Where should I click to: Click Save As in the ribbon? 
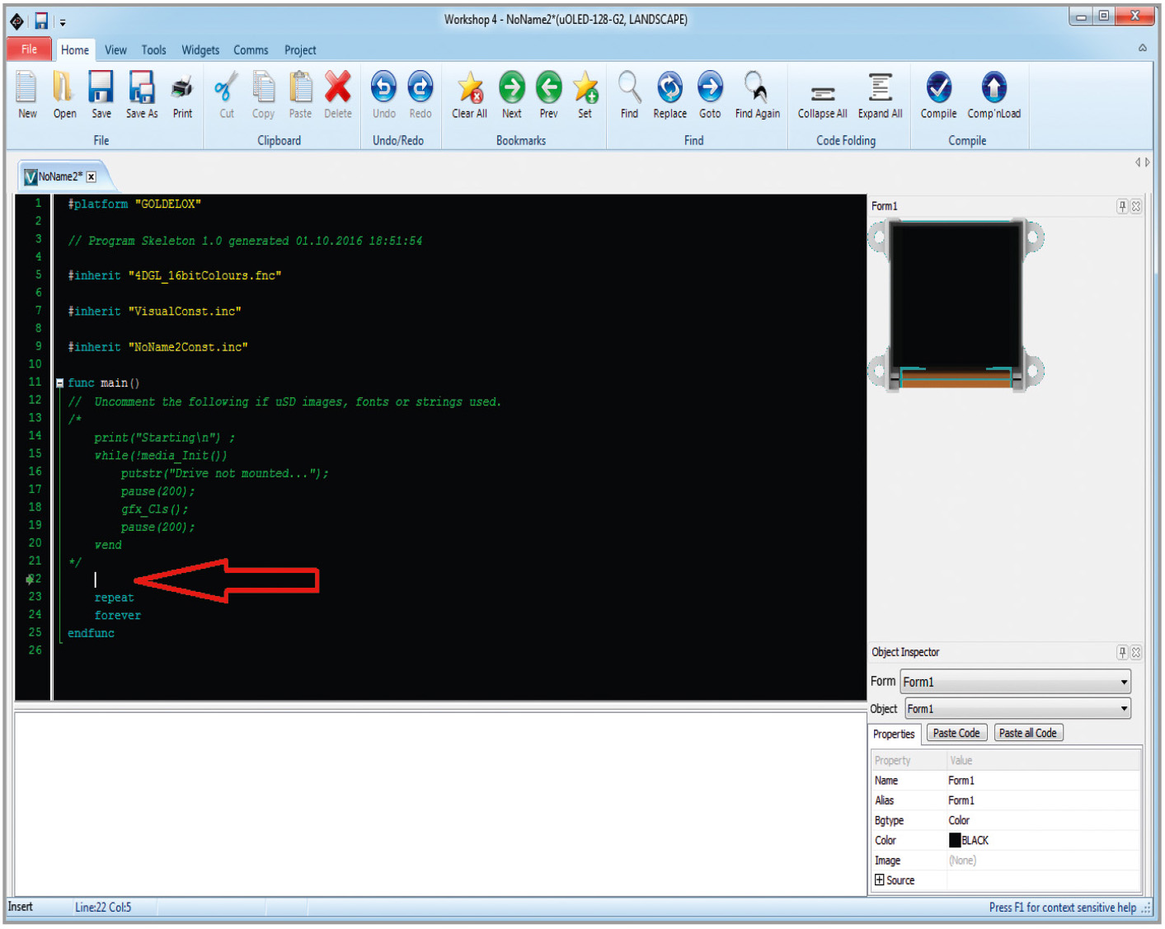point(142,88)
